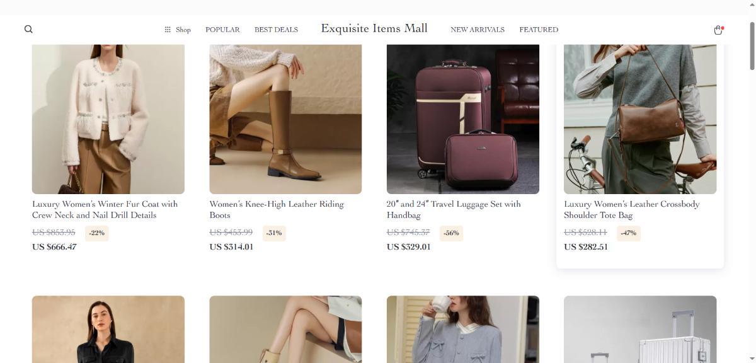The width and height of the screenshot is (756, 363).
Task: Click the Shop grid icon
Action: click(168, 30)
